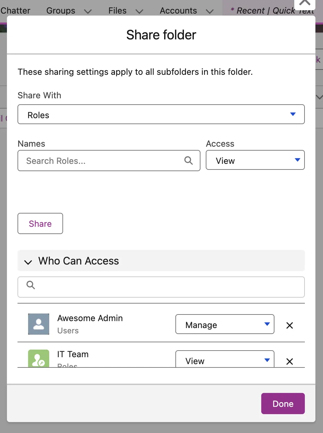323x433 pixels.
Task: Click the IT Team role icon
Action: tap(39, 359)
